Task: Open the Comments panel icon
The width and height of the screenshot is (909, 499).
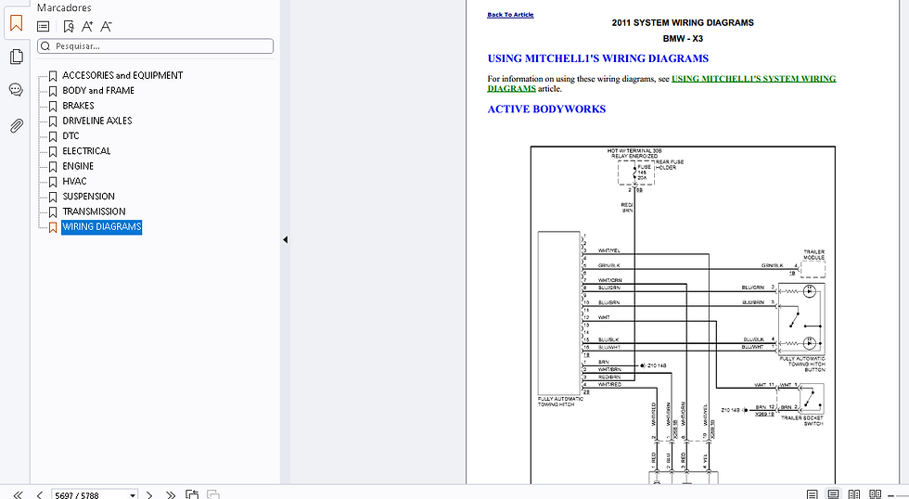Action: pos(17,90)
